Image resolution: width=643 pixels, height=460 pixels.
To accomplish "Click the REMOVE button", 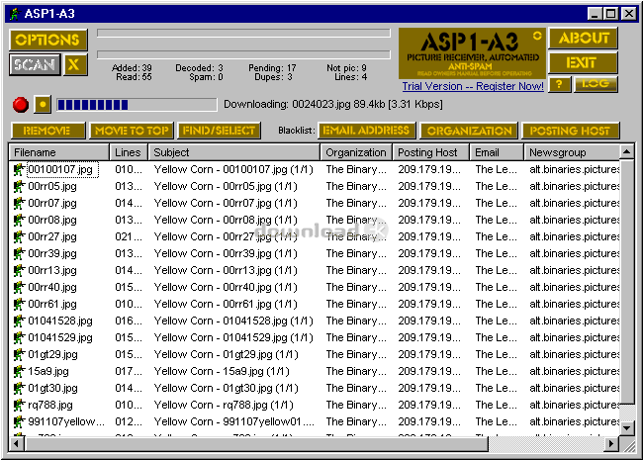I will tap(47, 131).
